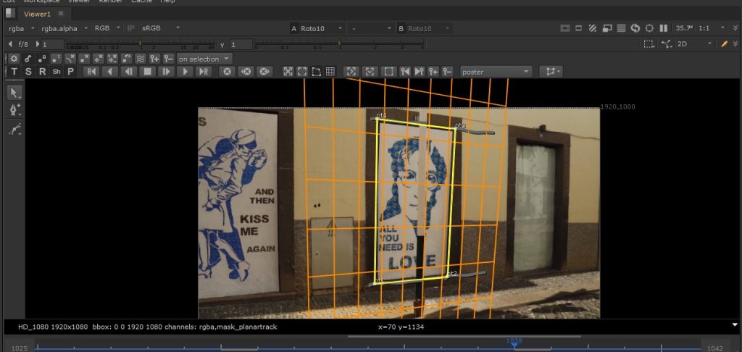Click the ripple edit wave icon
The image size is (742, 352).
[141, 59]
